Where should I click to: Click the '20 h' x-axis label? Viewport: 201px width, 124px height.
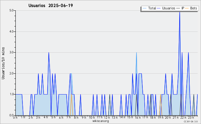(x=168, y=118)
